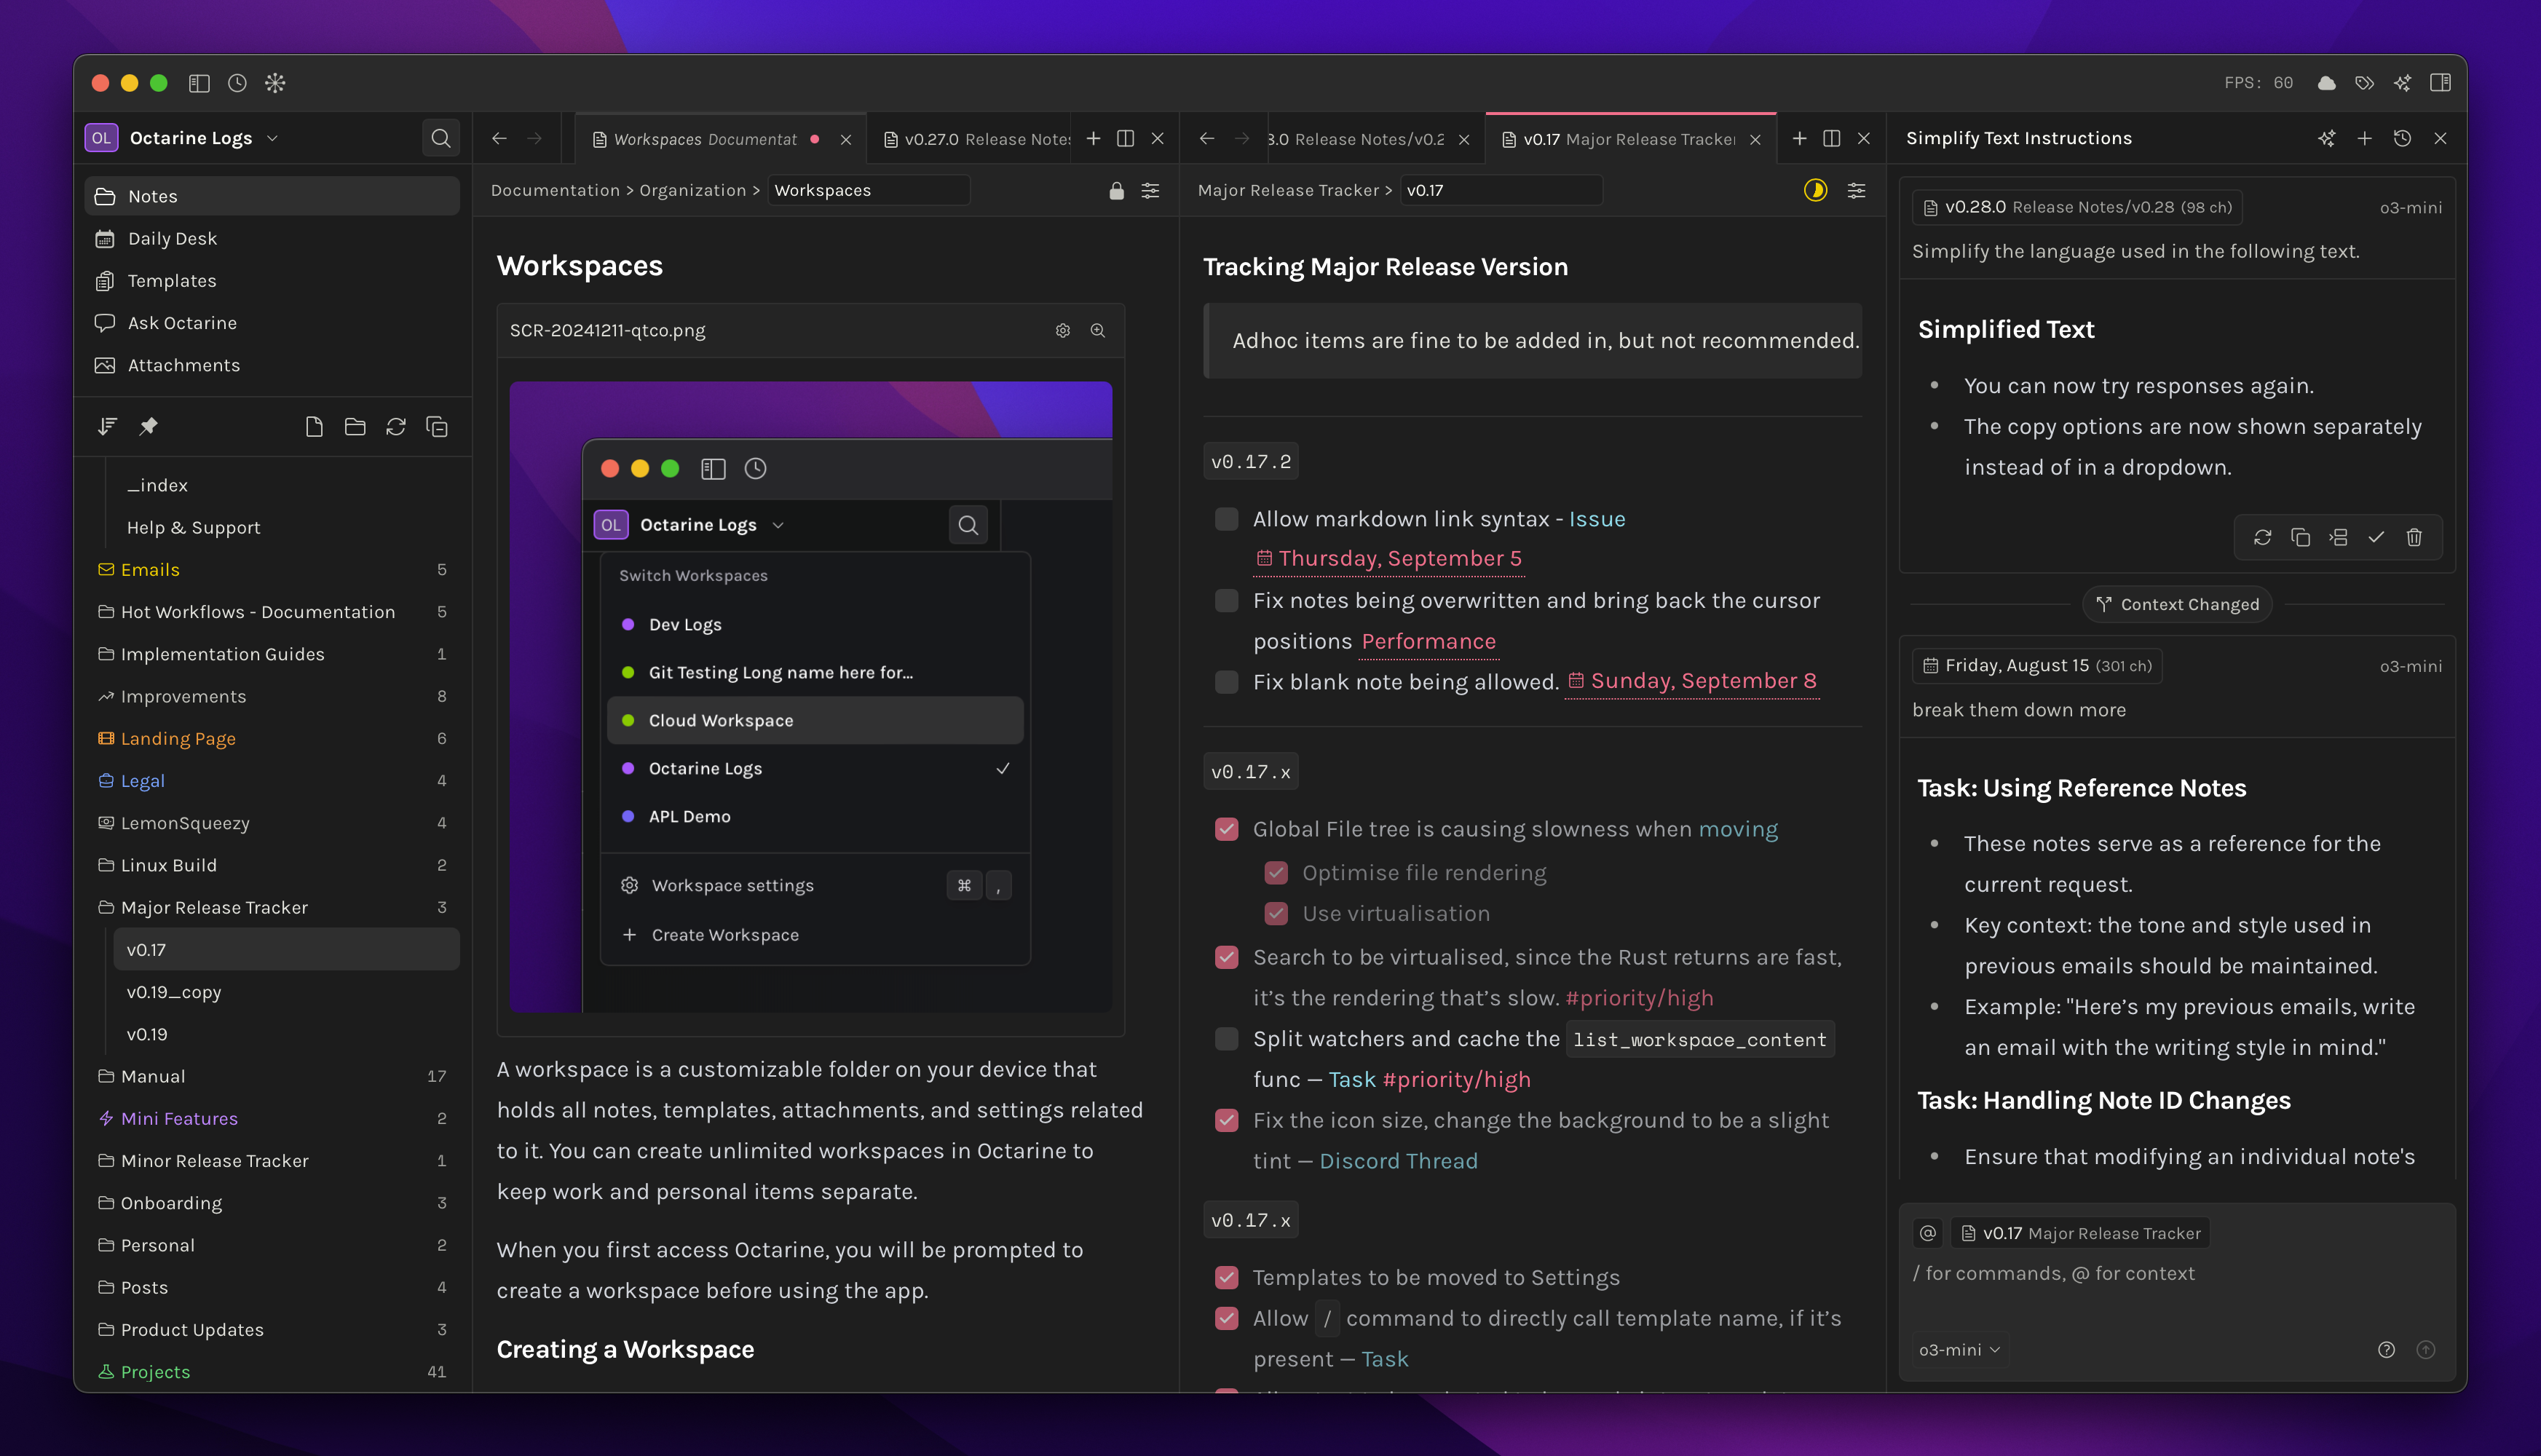Open the o3-mini model dropdown
The width and height of the screenshot is (2541, 1456).
pyautogui.click(x=1960, y=1350)
